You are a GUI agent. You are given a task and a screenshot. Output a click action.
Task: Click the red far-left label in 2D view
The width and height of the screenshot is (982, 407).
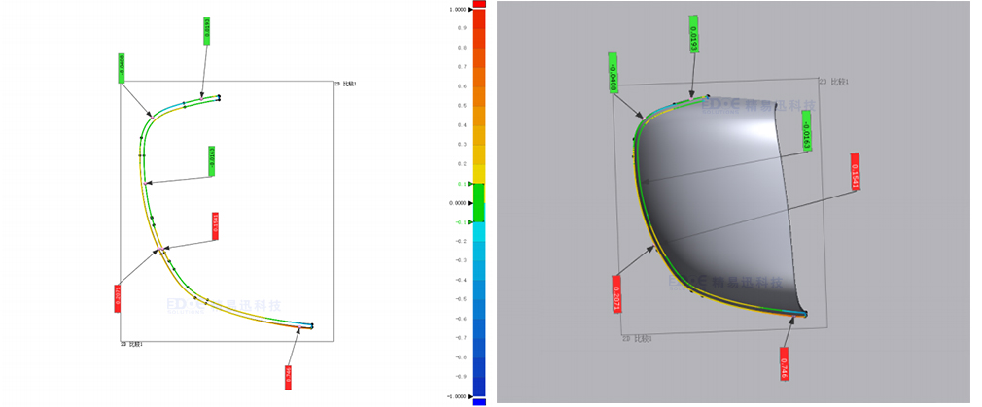click(x=118, y=297)
